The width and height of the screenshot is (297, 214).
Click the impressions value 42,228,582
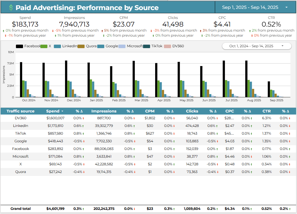[x=104, y=164]
